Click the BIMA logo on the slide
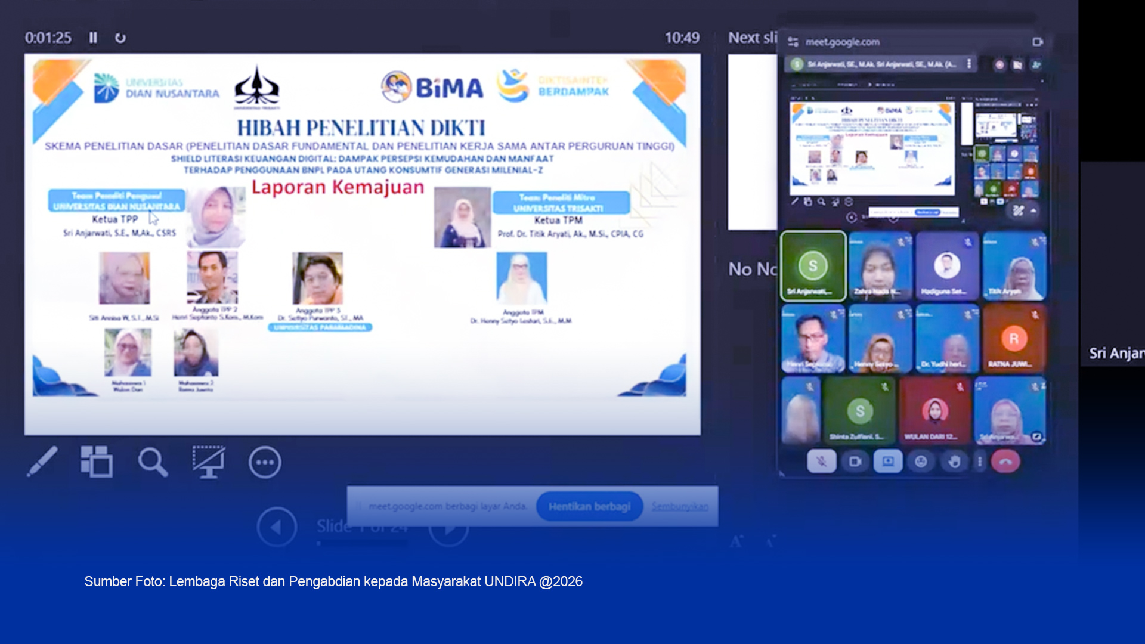1145x644 pixels. (432, 88)
